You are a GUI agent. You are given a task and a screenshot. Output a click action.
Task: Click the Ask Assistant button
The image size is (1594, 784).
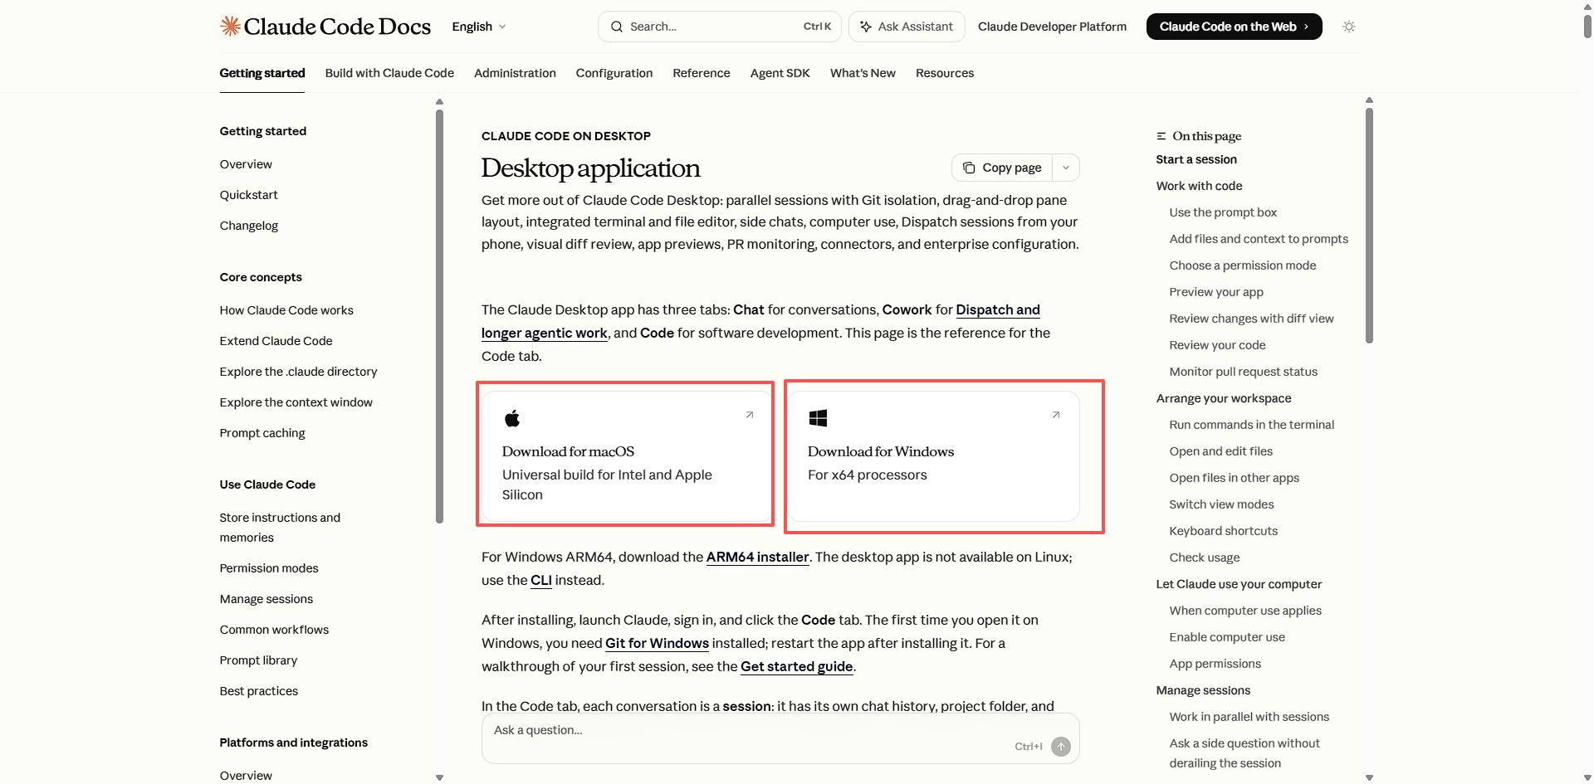point(907,27)
